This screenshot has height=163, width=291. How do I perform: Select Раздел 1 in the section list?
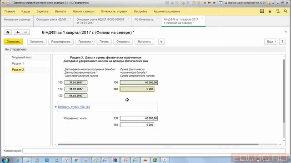coord(18,63)
